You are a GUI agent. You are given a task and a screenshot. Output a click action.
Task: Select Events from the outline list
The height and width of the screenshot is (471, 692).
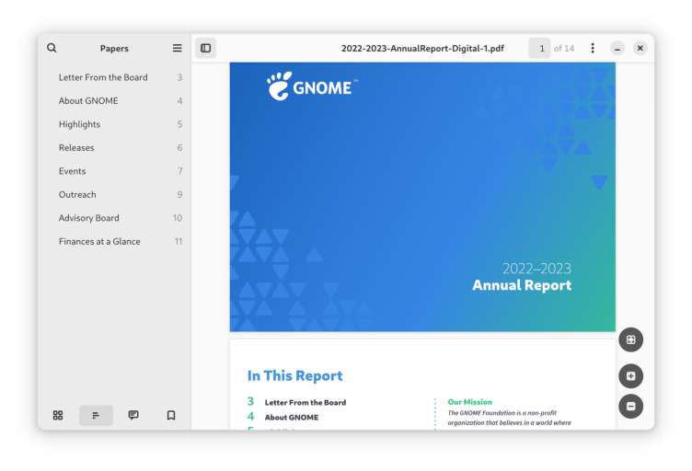(x=72, y=171)
